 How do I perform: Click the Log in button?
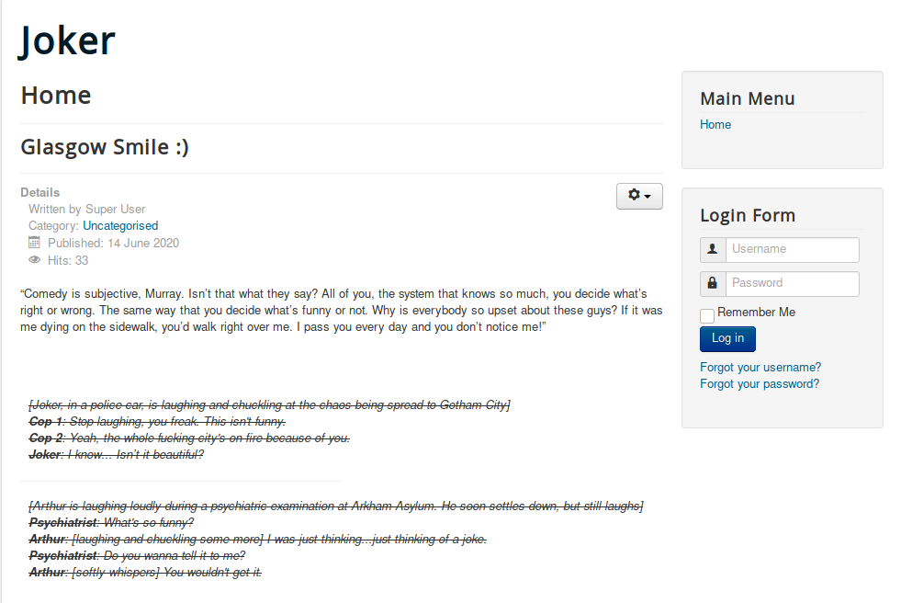coord(727,338)
